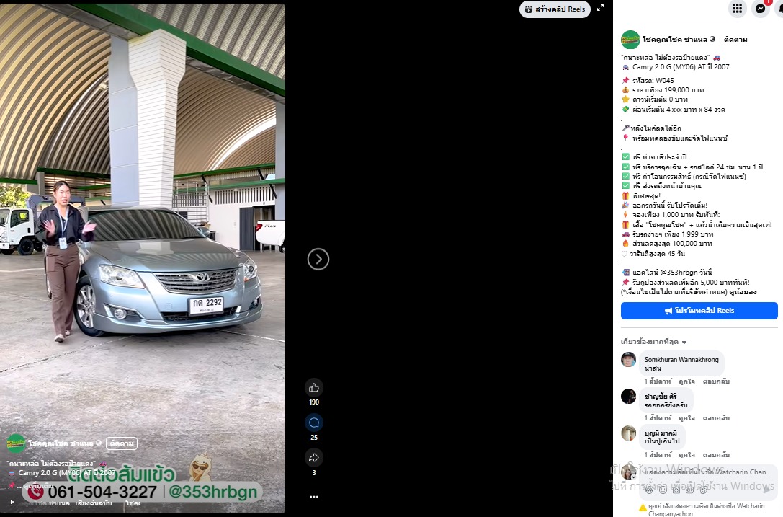Screen dimensions: 783x517
Task: Open Somkhuran Wannakhrong's profile picture
Action: [628, 360]
